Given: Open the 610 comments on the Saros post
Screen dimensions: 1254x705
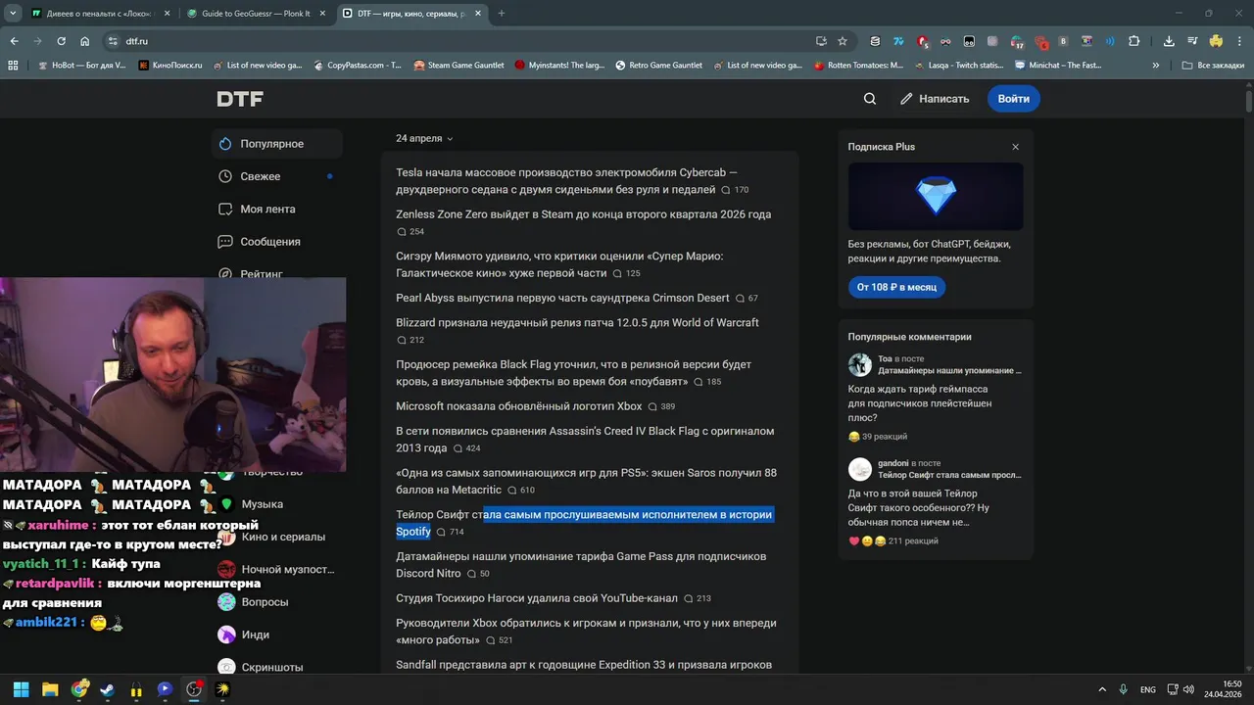Looking at the screenshot, I should click(x=520, y=491).
